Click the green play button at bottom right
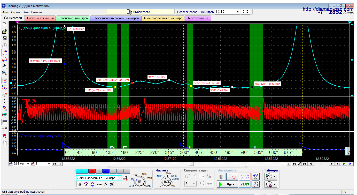The image size is (357, 195). [344, 164]
